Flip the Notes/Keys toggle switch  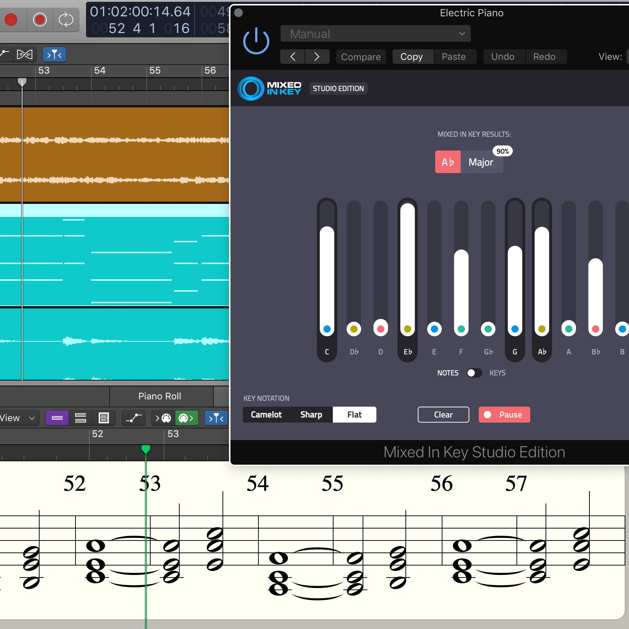tap(474, 373)
